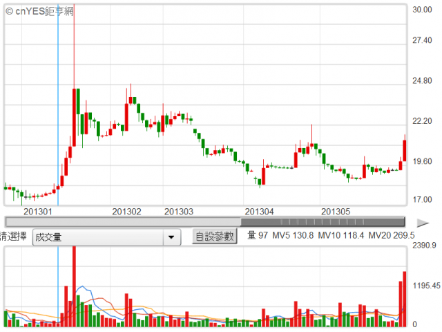
Task: Click the dark range selector on the timeline scrollbar
Action: pos(323,222)
